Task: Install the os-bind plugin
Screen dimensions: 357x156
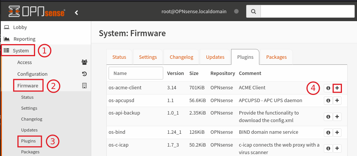Action: (337, 132)
